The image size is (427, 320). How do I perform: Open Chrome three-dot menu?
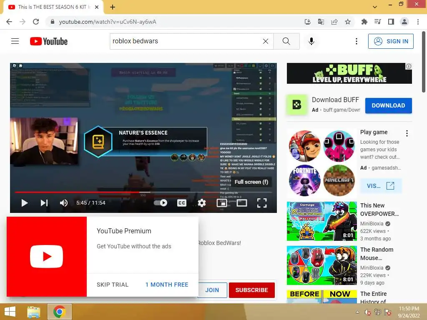pyautogui.click(x=418, y=22)
